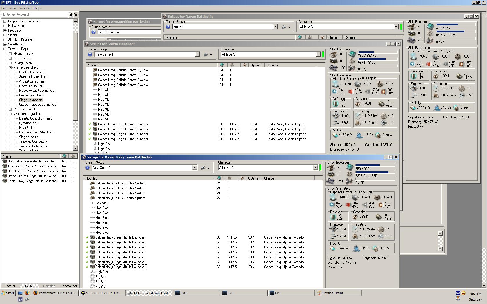
Task: Click capacitor recharge icon showing +19.2 in Raven Navy Issue
Action: click(378, 217)
